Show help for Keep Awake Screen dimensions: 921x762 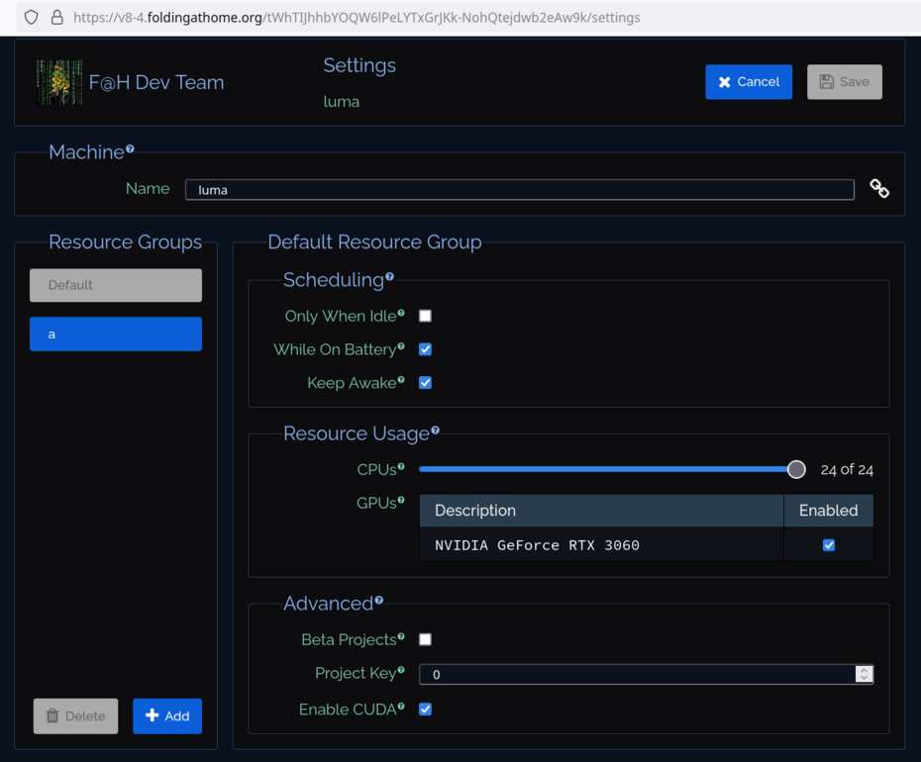point(401,380)
